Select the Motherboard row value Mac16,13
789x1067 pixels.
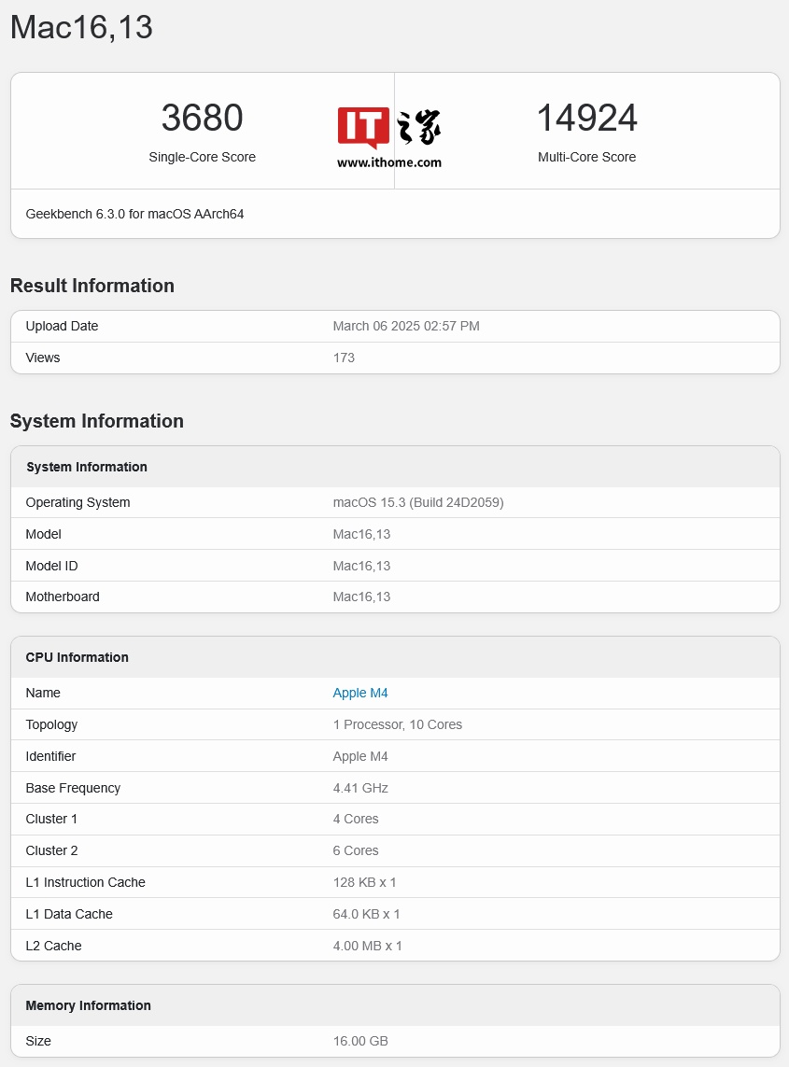361,597
